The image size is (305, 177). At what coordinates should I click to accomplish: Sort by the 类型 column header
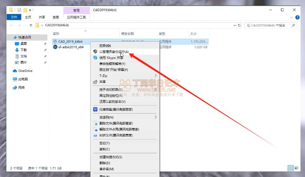point(162,34)
